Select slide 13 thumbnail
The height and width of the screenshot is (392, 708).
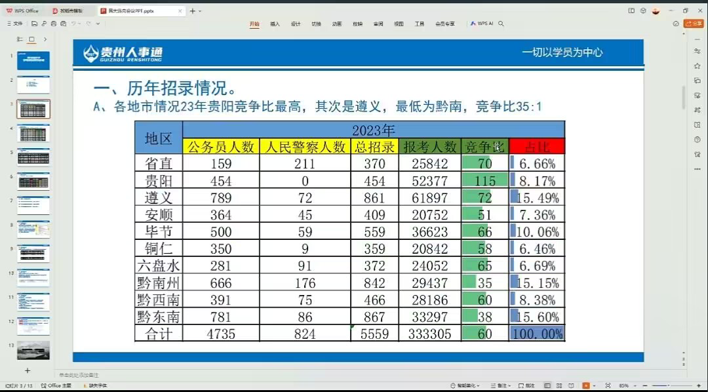[x=33, y=350]
